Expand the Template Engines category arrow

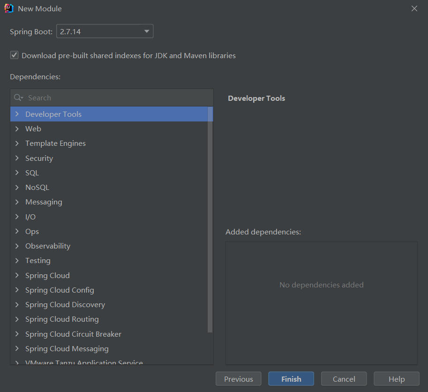[17, 143]
